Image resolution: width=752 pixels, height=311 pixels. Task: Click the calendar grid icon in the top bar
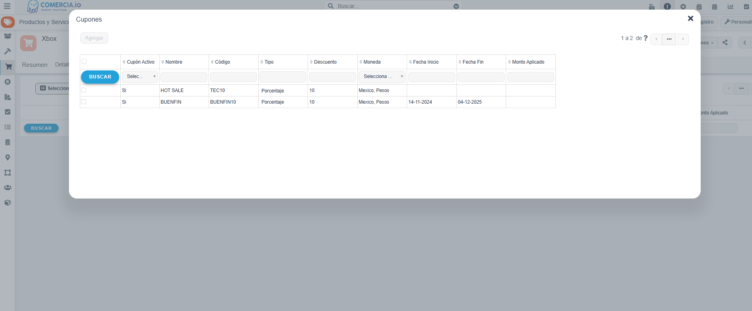(715, 6)
